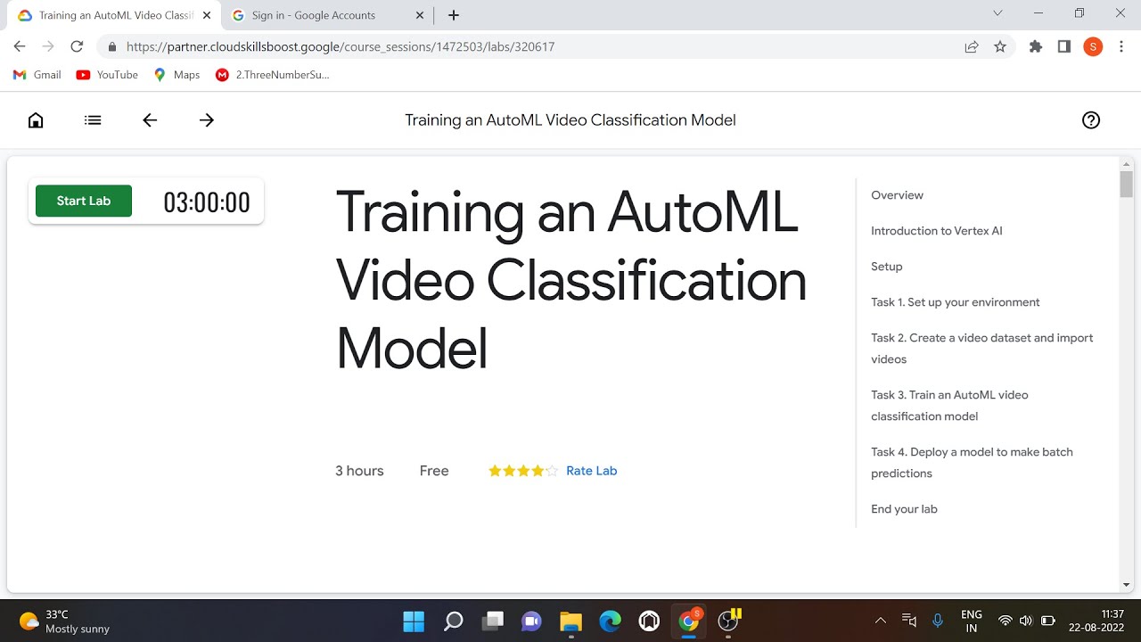Image resolution: width=1141 pixels, height=642 pixels.
Task: Open the lab outline list icon
Action: tap(93, 120)
